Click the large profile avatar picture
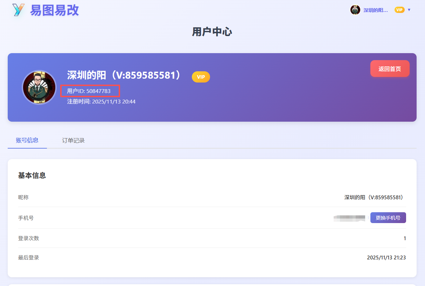 point(39,87)
